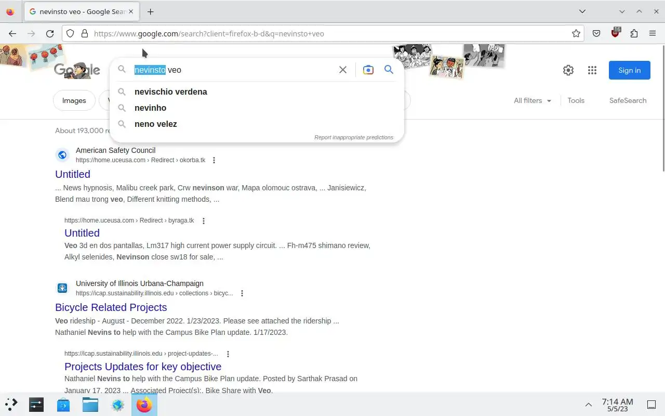Show desktop button in taskbar corner
Viewport: 665px width, 416px height.
(x=651, y=404)
